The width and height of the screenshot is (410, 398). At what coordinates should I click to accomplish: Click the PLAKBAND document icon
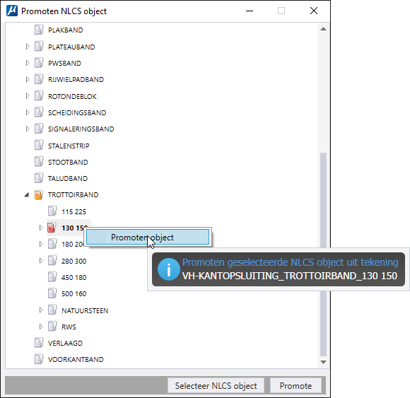[38, 30]
